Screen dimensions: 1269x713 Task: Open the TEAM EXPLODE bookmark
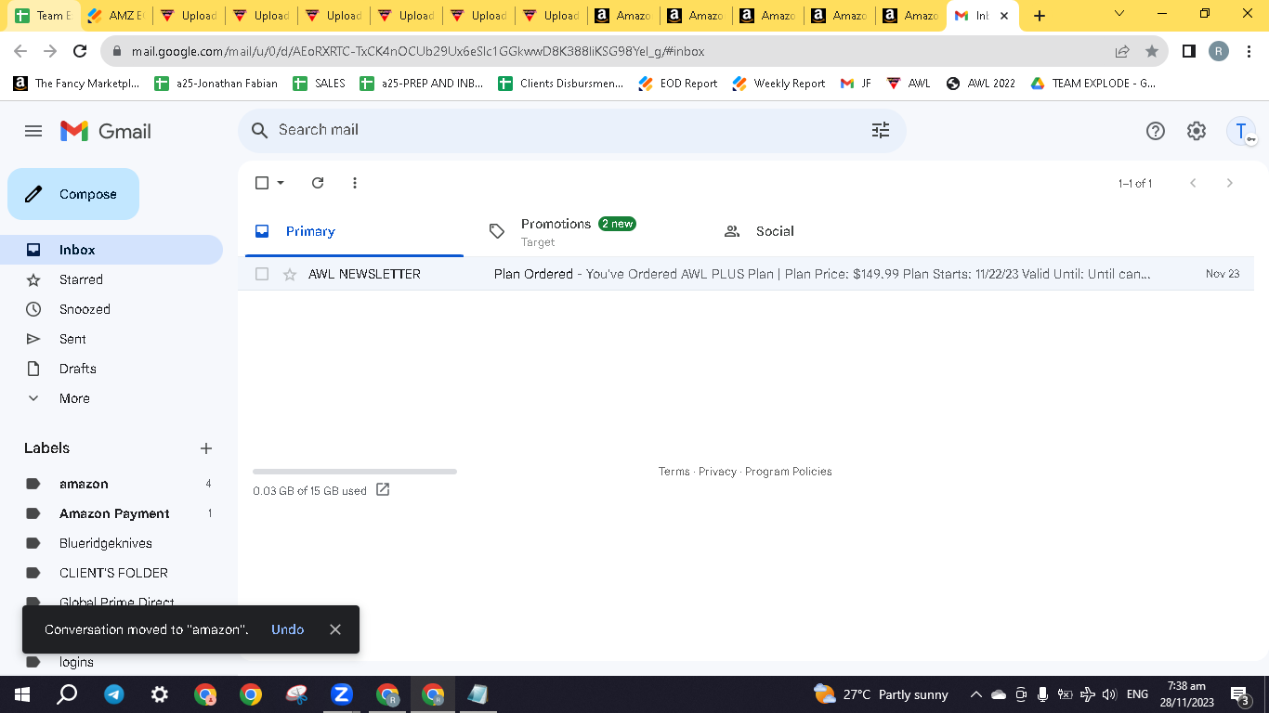pos(1093,84)
